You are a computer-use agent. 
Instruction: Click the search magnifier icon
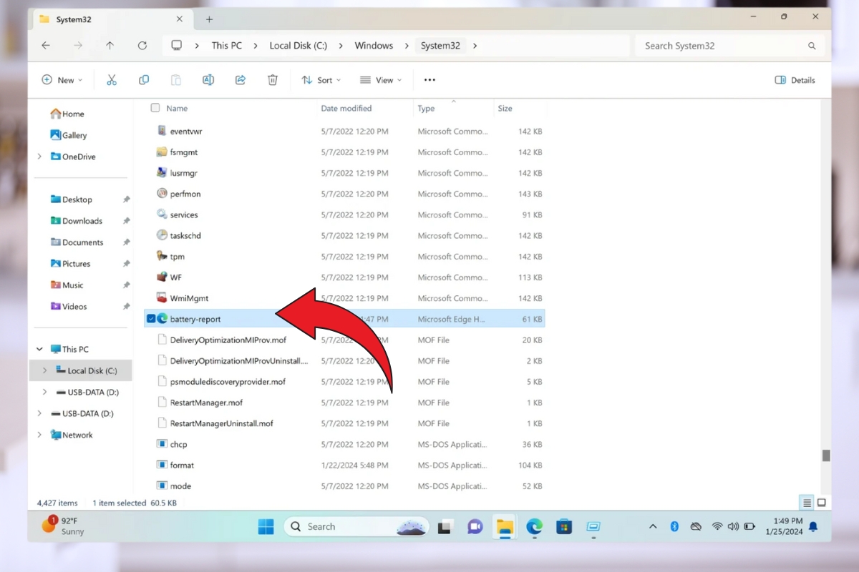812,46
